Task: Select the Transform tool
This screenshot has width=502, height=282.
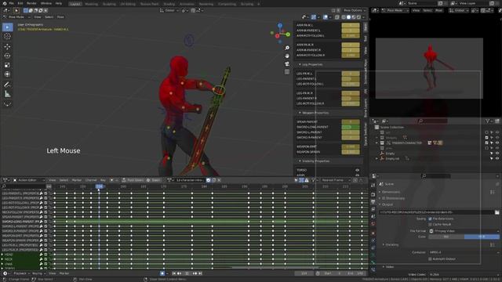Action: 7,74
